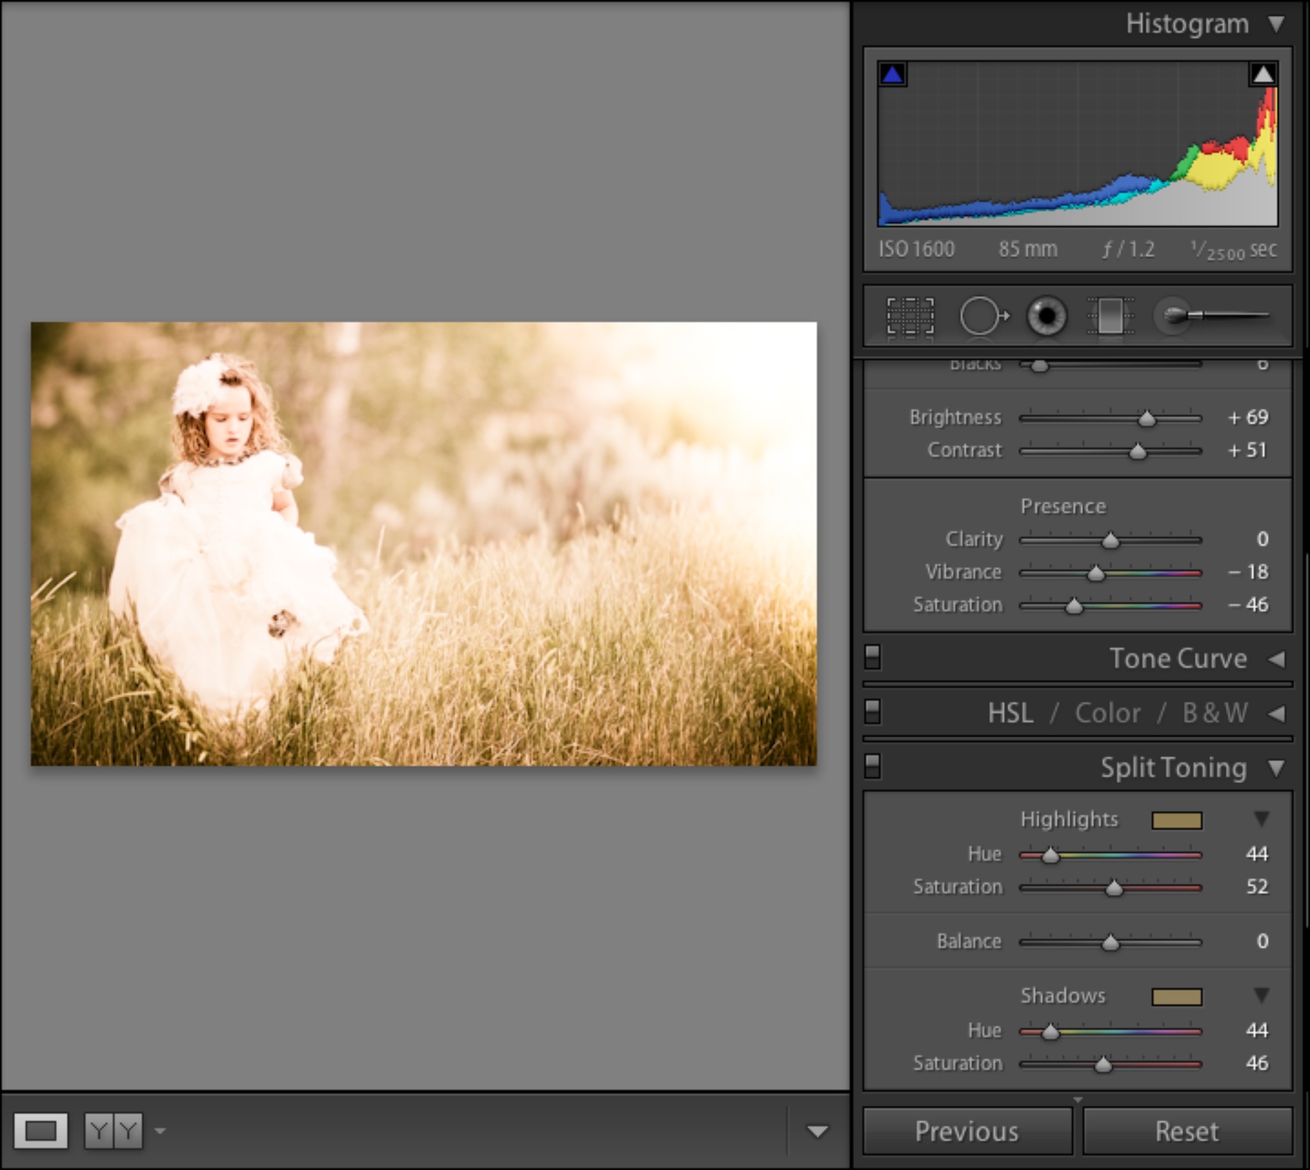Select the Crop Overlay tool
The height and width of the screenshot is (1170, 1310).
point(910,316)
